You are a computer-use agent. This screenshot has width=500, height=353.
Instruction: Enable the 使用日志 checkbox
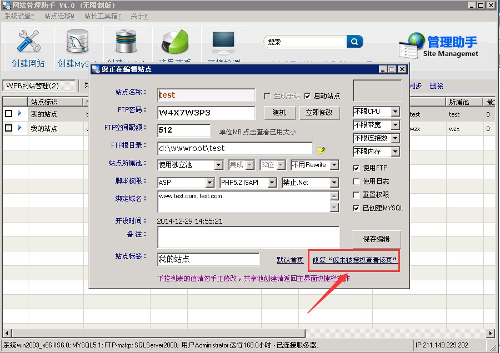[x=357, y=181]
